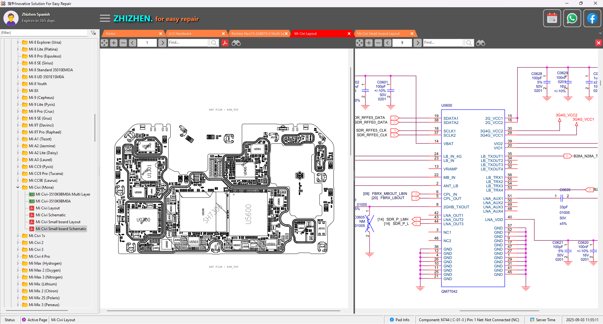
Task: Open the tab overflow dropdown arrow
Action: (600, 34)
